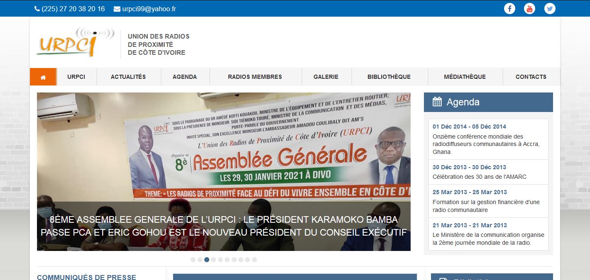Select the eighth slideshow dot
This screenshot has width=590, height=280.
[241, 260]
